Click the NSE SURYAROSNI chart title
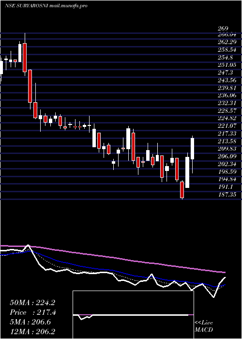The image size is (242, 339). [x=27, y=6]
